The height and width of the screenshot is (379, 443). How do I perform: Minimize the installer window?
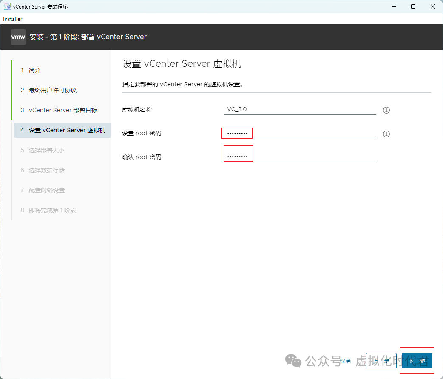click(x=394, y=6)
